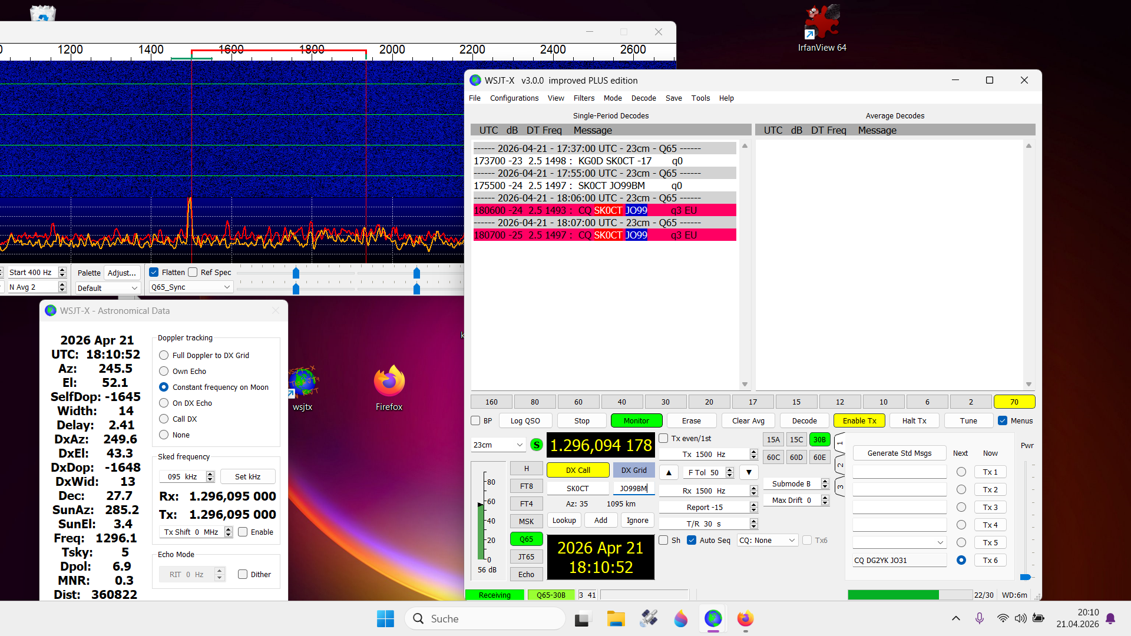Click the Log QSO button
This screenshot has height=636, width=1131.
525,420
